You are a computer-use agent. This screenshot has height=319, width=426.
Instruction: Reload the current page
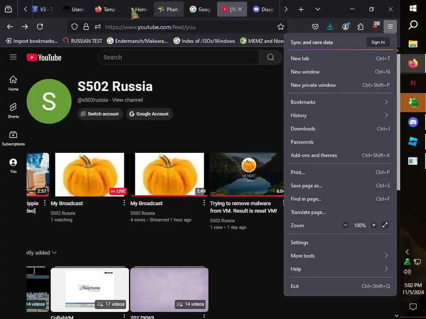40,27
